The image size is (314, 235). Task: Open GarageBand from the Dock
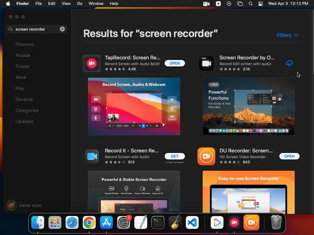175,222
